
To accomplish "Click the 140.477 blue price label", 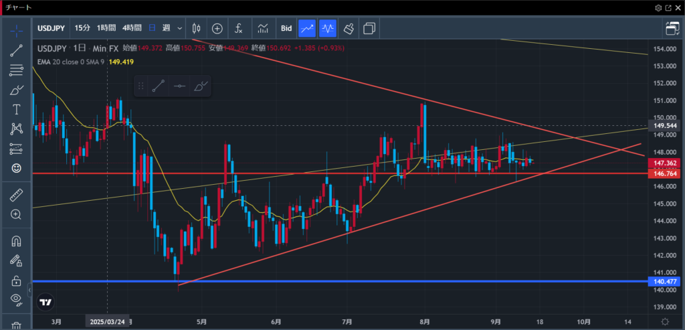I will pyautogui.click(x=665, y=281).
